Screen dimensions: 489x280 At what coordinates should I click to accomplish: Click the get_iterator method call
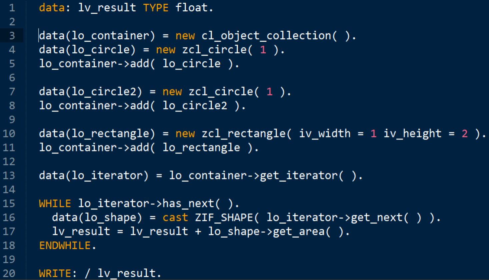tap(299, 175)
